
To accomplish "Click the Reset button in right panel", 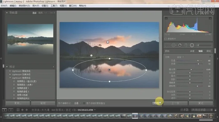I will point(201,103).
